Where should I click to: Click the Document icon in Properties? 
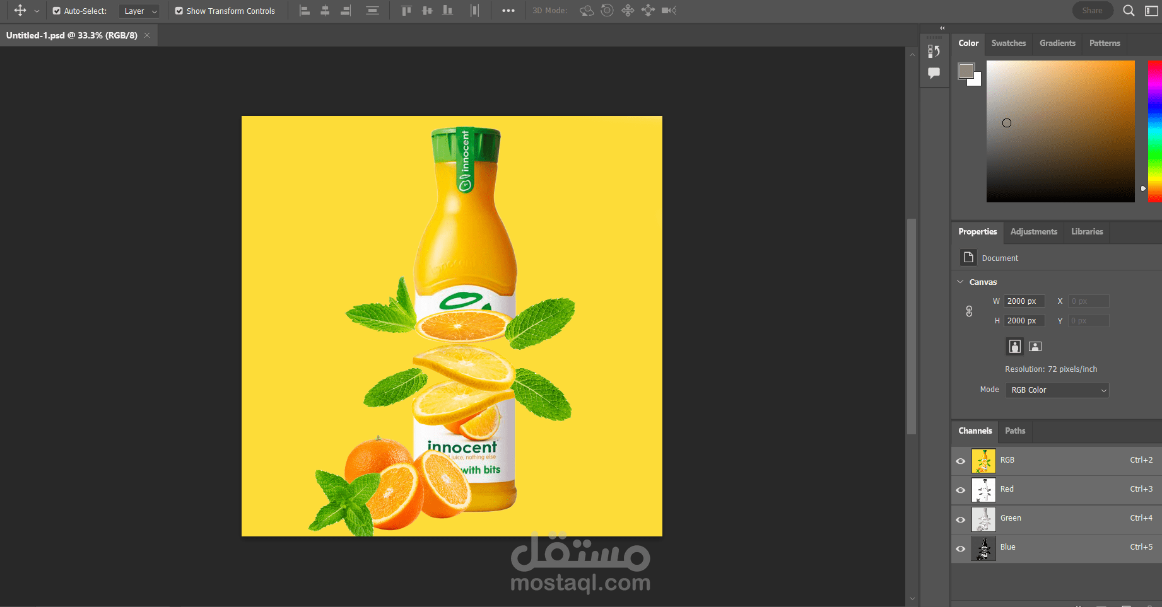point(968,257)
